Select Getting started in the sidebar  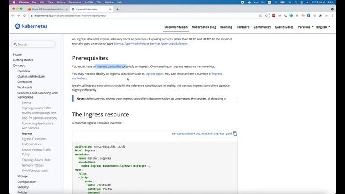pos(23,60)
